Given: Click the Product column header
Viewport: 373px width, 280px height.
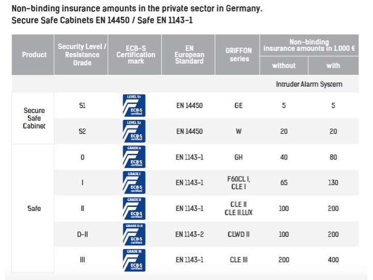Looking at the screenshot, I should click(34, 54).
